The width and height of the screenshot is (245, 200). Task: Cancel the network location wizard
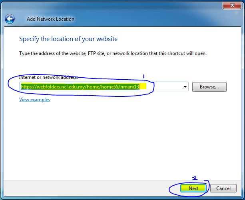point(223,188)
